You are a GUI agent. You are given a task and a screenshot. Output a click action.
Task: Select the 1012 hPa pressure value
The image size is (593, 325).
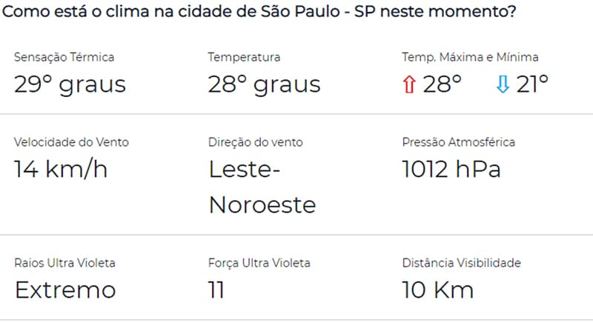coord(451,169)
